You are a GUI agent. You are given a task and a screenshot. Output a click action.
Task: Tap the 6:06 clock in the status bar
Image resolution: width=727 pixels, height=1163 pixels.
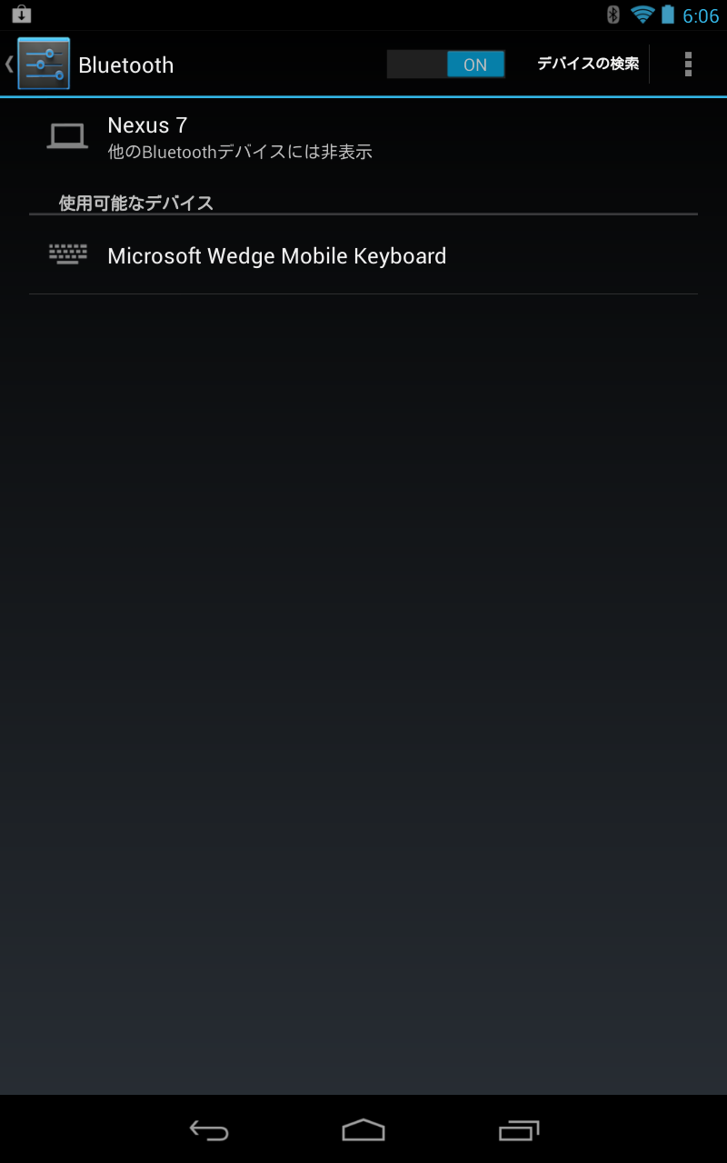point(701,16)
